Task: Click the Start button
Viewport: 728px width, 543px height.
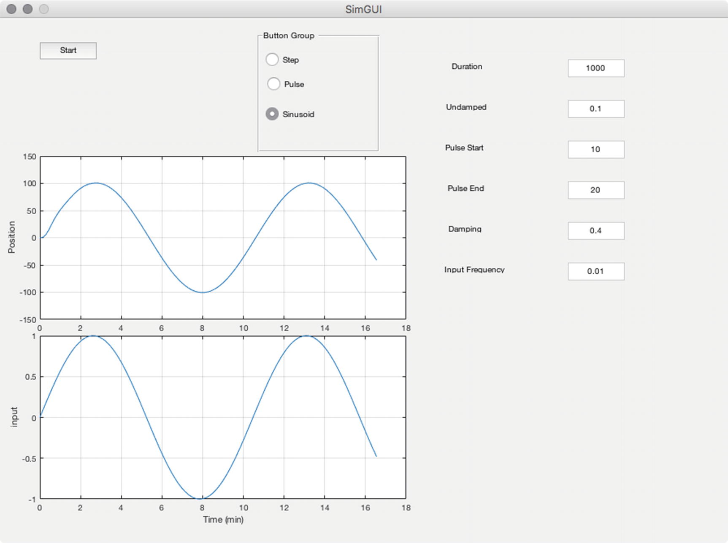Action: point(68,51)
